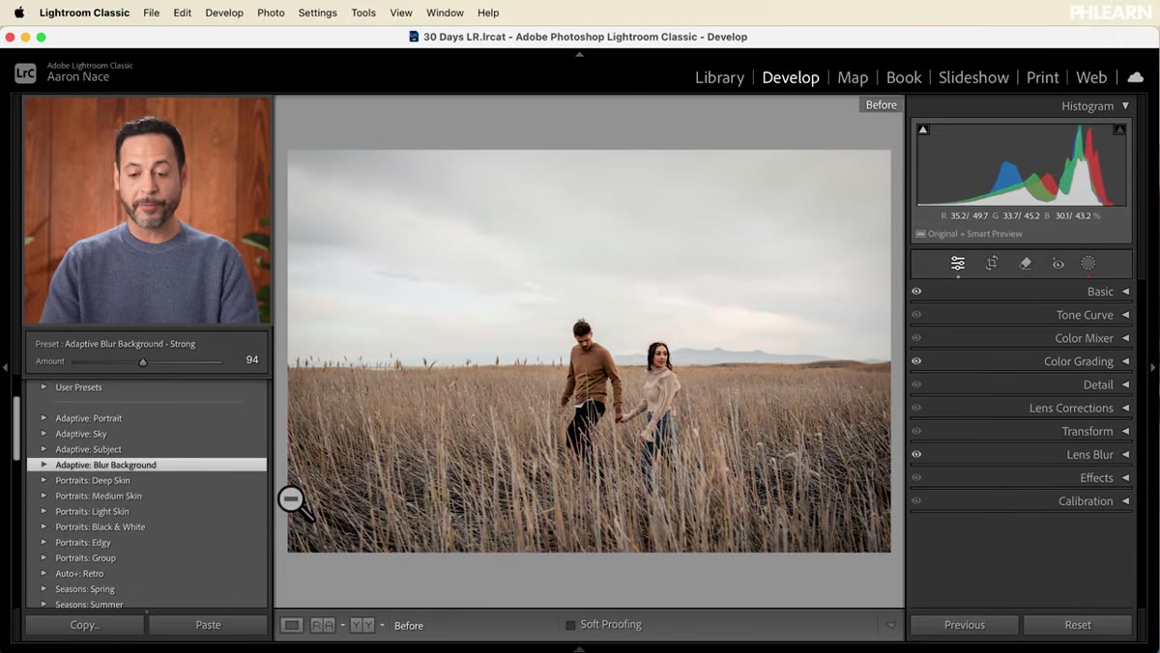
Task: Switch to the Map module
Action: (x=853, y=77)
